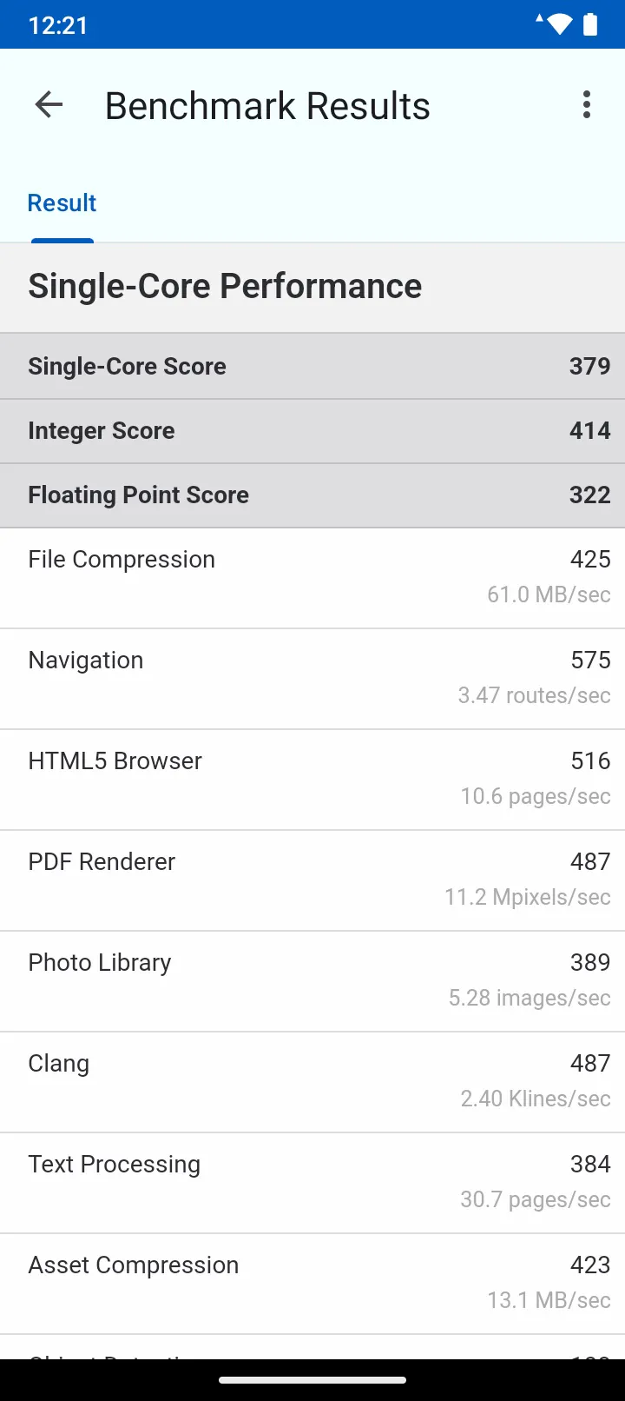Viewport: 625px width, 1401px height.
Task: Select the Single-Core Score row
Action: [x=312, y=366]
